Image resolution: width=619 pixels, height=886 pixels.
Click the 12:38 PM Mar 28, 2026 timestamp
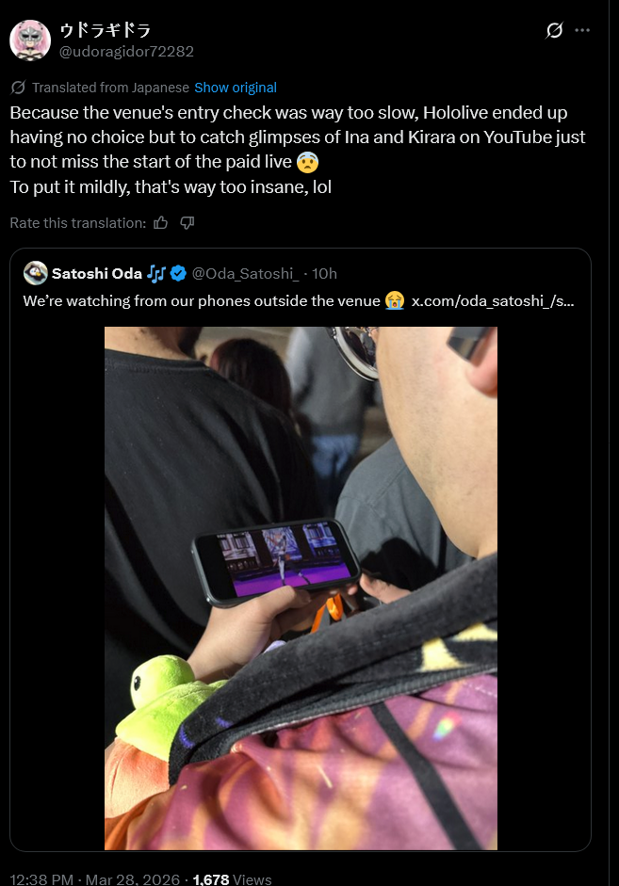[95, 879]
